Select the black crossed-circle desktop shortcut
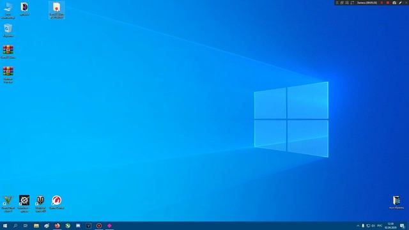This screenshot has height=230, width=409. [x=24, y=204]
